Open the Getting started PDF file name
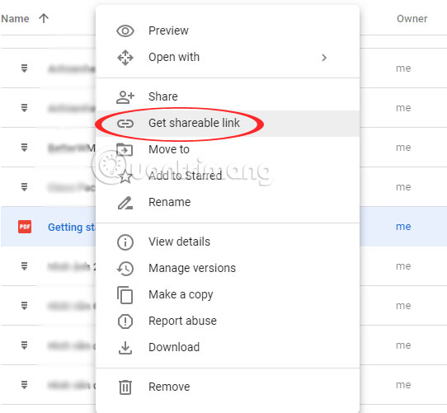Viewport: 447px width, 413px height. coord(72,228)
